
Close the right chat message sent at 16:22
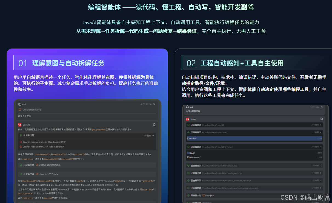(322, 107)
